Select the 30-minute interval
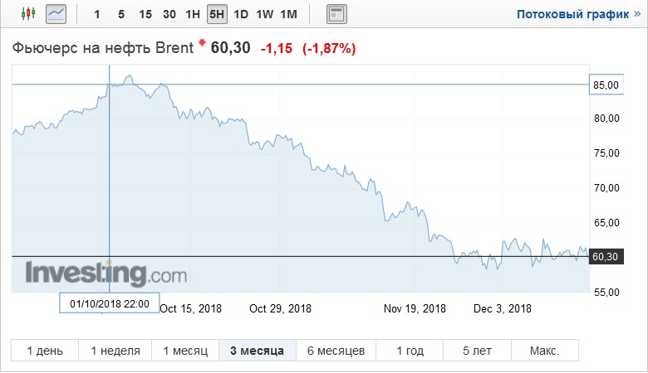The image size is (648, 373). coord(169,14)
